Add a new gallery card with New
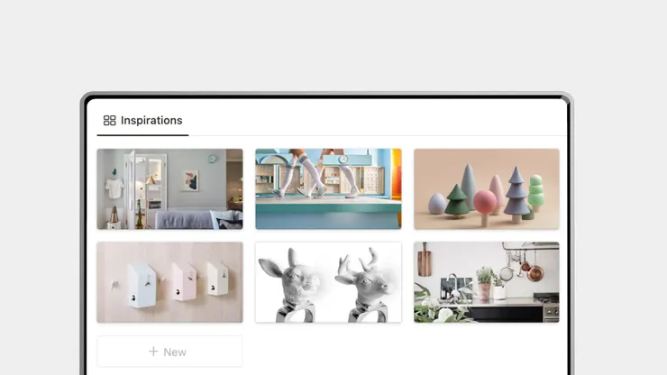Viewport: 667px width, 375px height. (x=169, y=352)
